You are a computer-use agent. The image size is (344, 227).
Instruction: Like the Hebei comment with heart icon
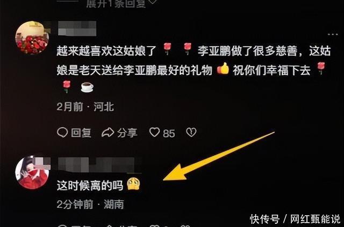point(154,132)
